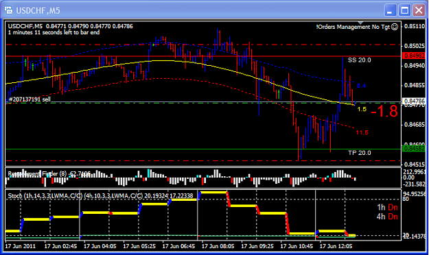This screenshot has height=255, width=429.
Task: Click the '1h Dn' trend status label
Action: click(x=387, y=208)
